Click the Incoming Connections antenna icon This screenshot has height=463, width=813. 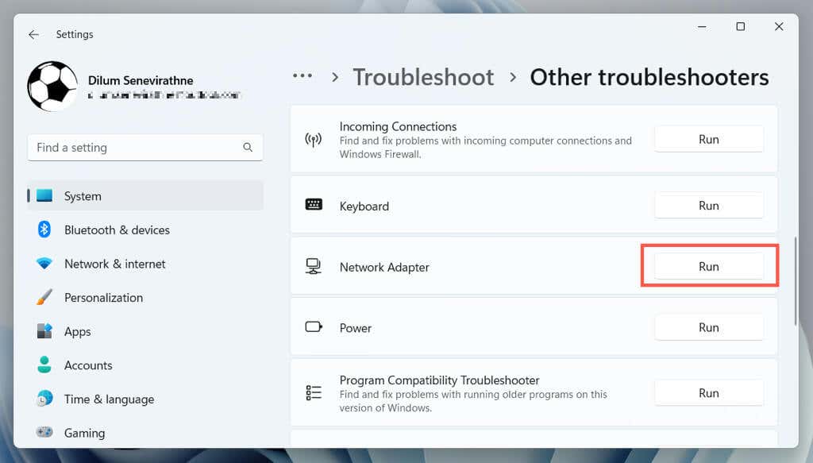pos(313,139)
